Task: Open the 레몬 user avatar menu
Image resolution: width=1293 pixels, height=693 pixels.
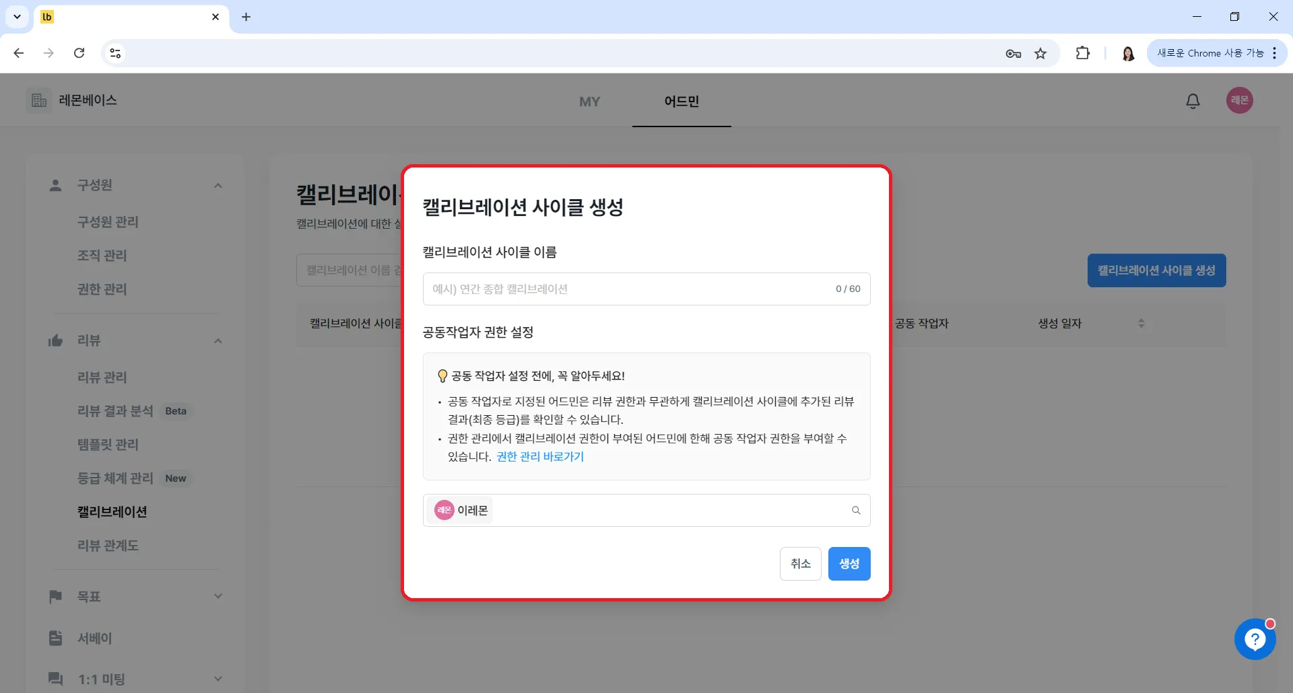Action: pos(1239,100)
